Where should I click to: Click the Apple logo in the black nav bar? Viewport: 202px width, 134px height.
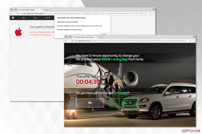[13, 18]
